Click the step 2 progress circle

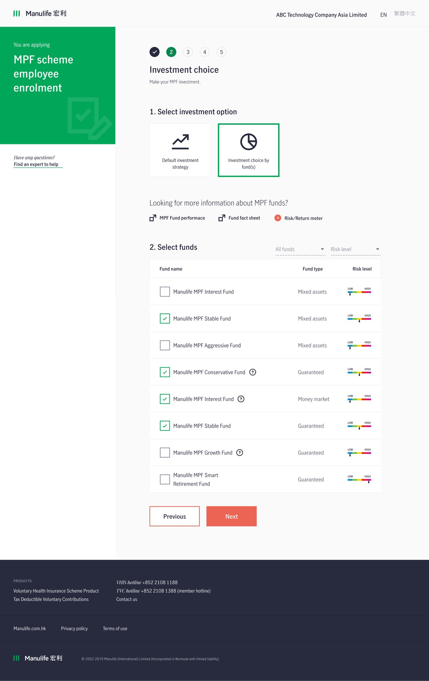[171, 52]
